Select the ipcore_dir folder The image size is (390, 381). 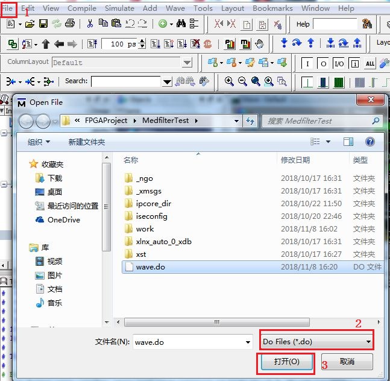coord(154,204)
